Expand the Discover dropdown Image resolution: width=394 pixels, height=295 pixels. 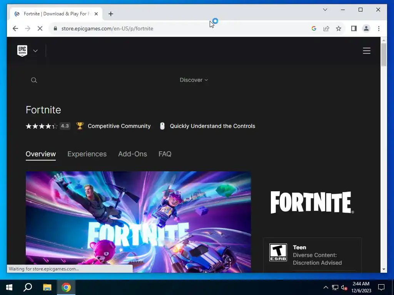(x=194, y=80)
